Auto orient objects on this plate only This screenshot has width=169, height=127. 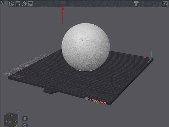pos(17,69)
